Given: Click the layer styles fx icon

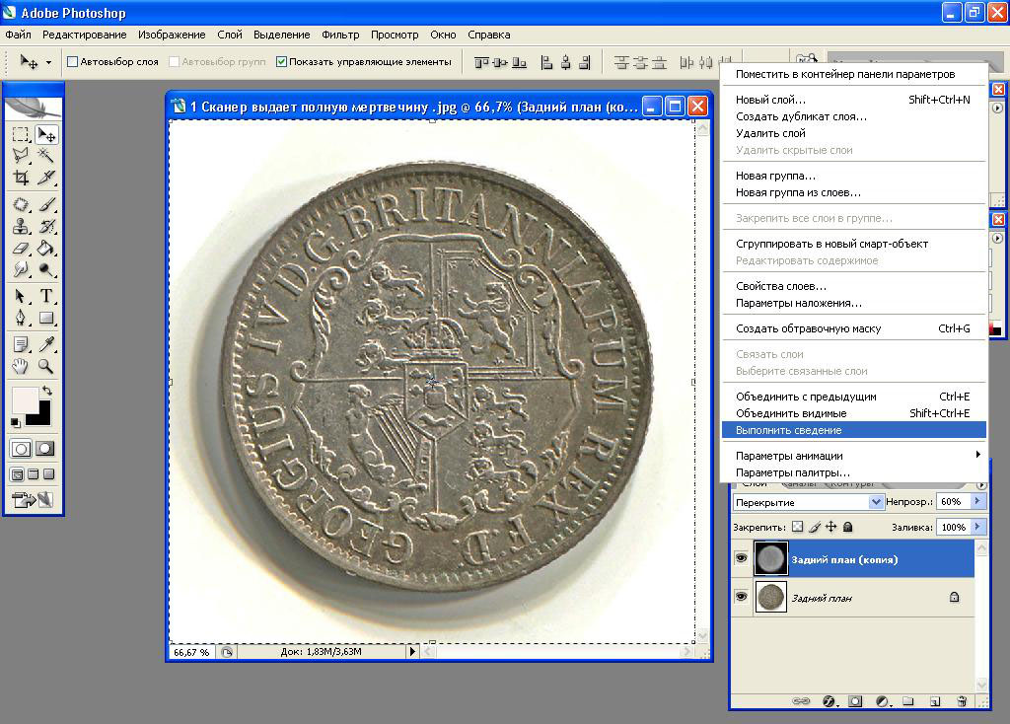Looking at the screenshot, I should [x=830, y=701].
